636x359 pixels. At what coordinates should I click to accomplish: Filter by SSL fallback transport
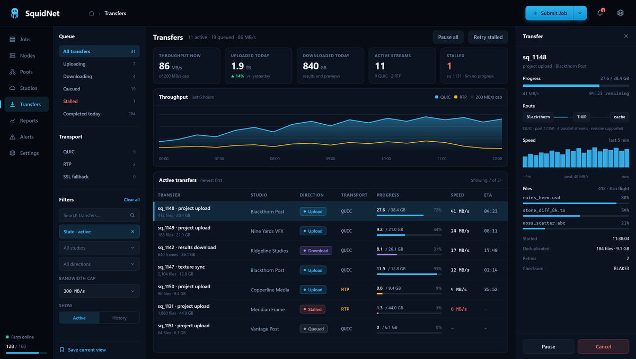point(99,177)
